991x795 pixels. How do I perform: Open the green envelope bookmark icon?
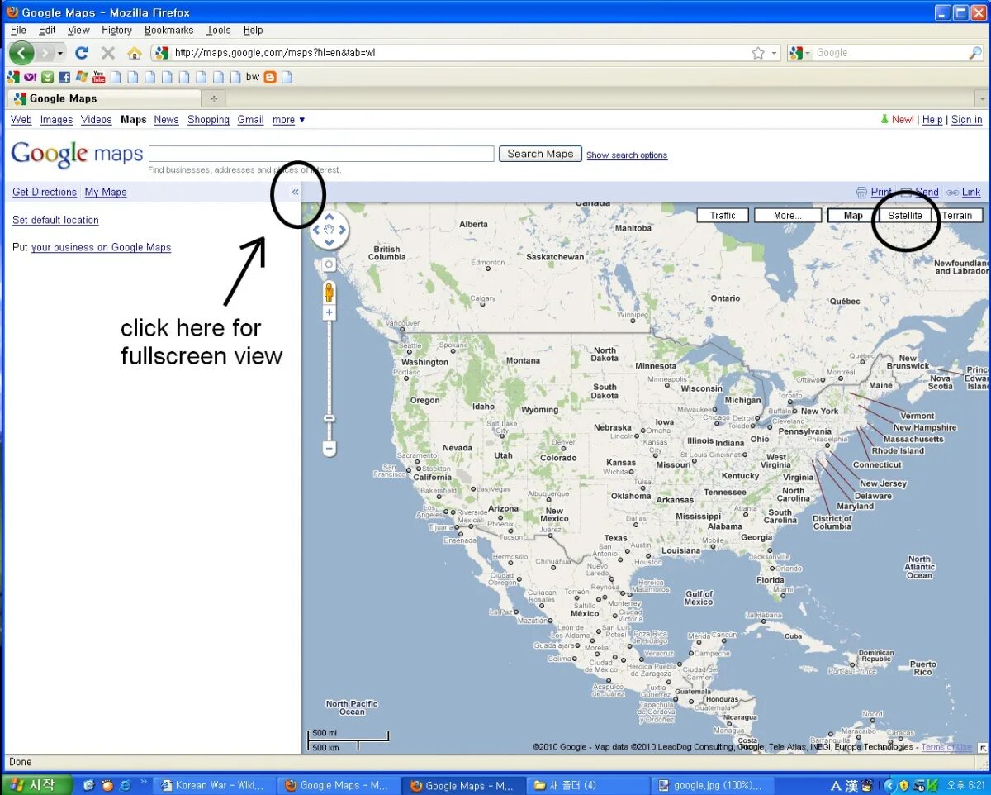point(47,77)
